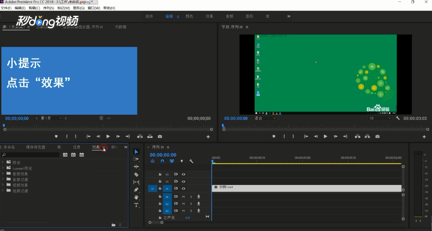Toggle V3 track output eye
Viewport: 432px width, 231px height.
pos(183,174)
